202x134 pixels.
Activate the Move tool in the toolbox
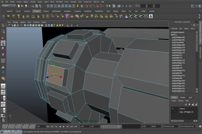[3, 43]
